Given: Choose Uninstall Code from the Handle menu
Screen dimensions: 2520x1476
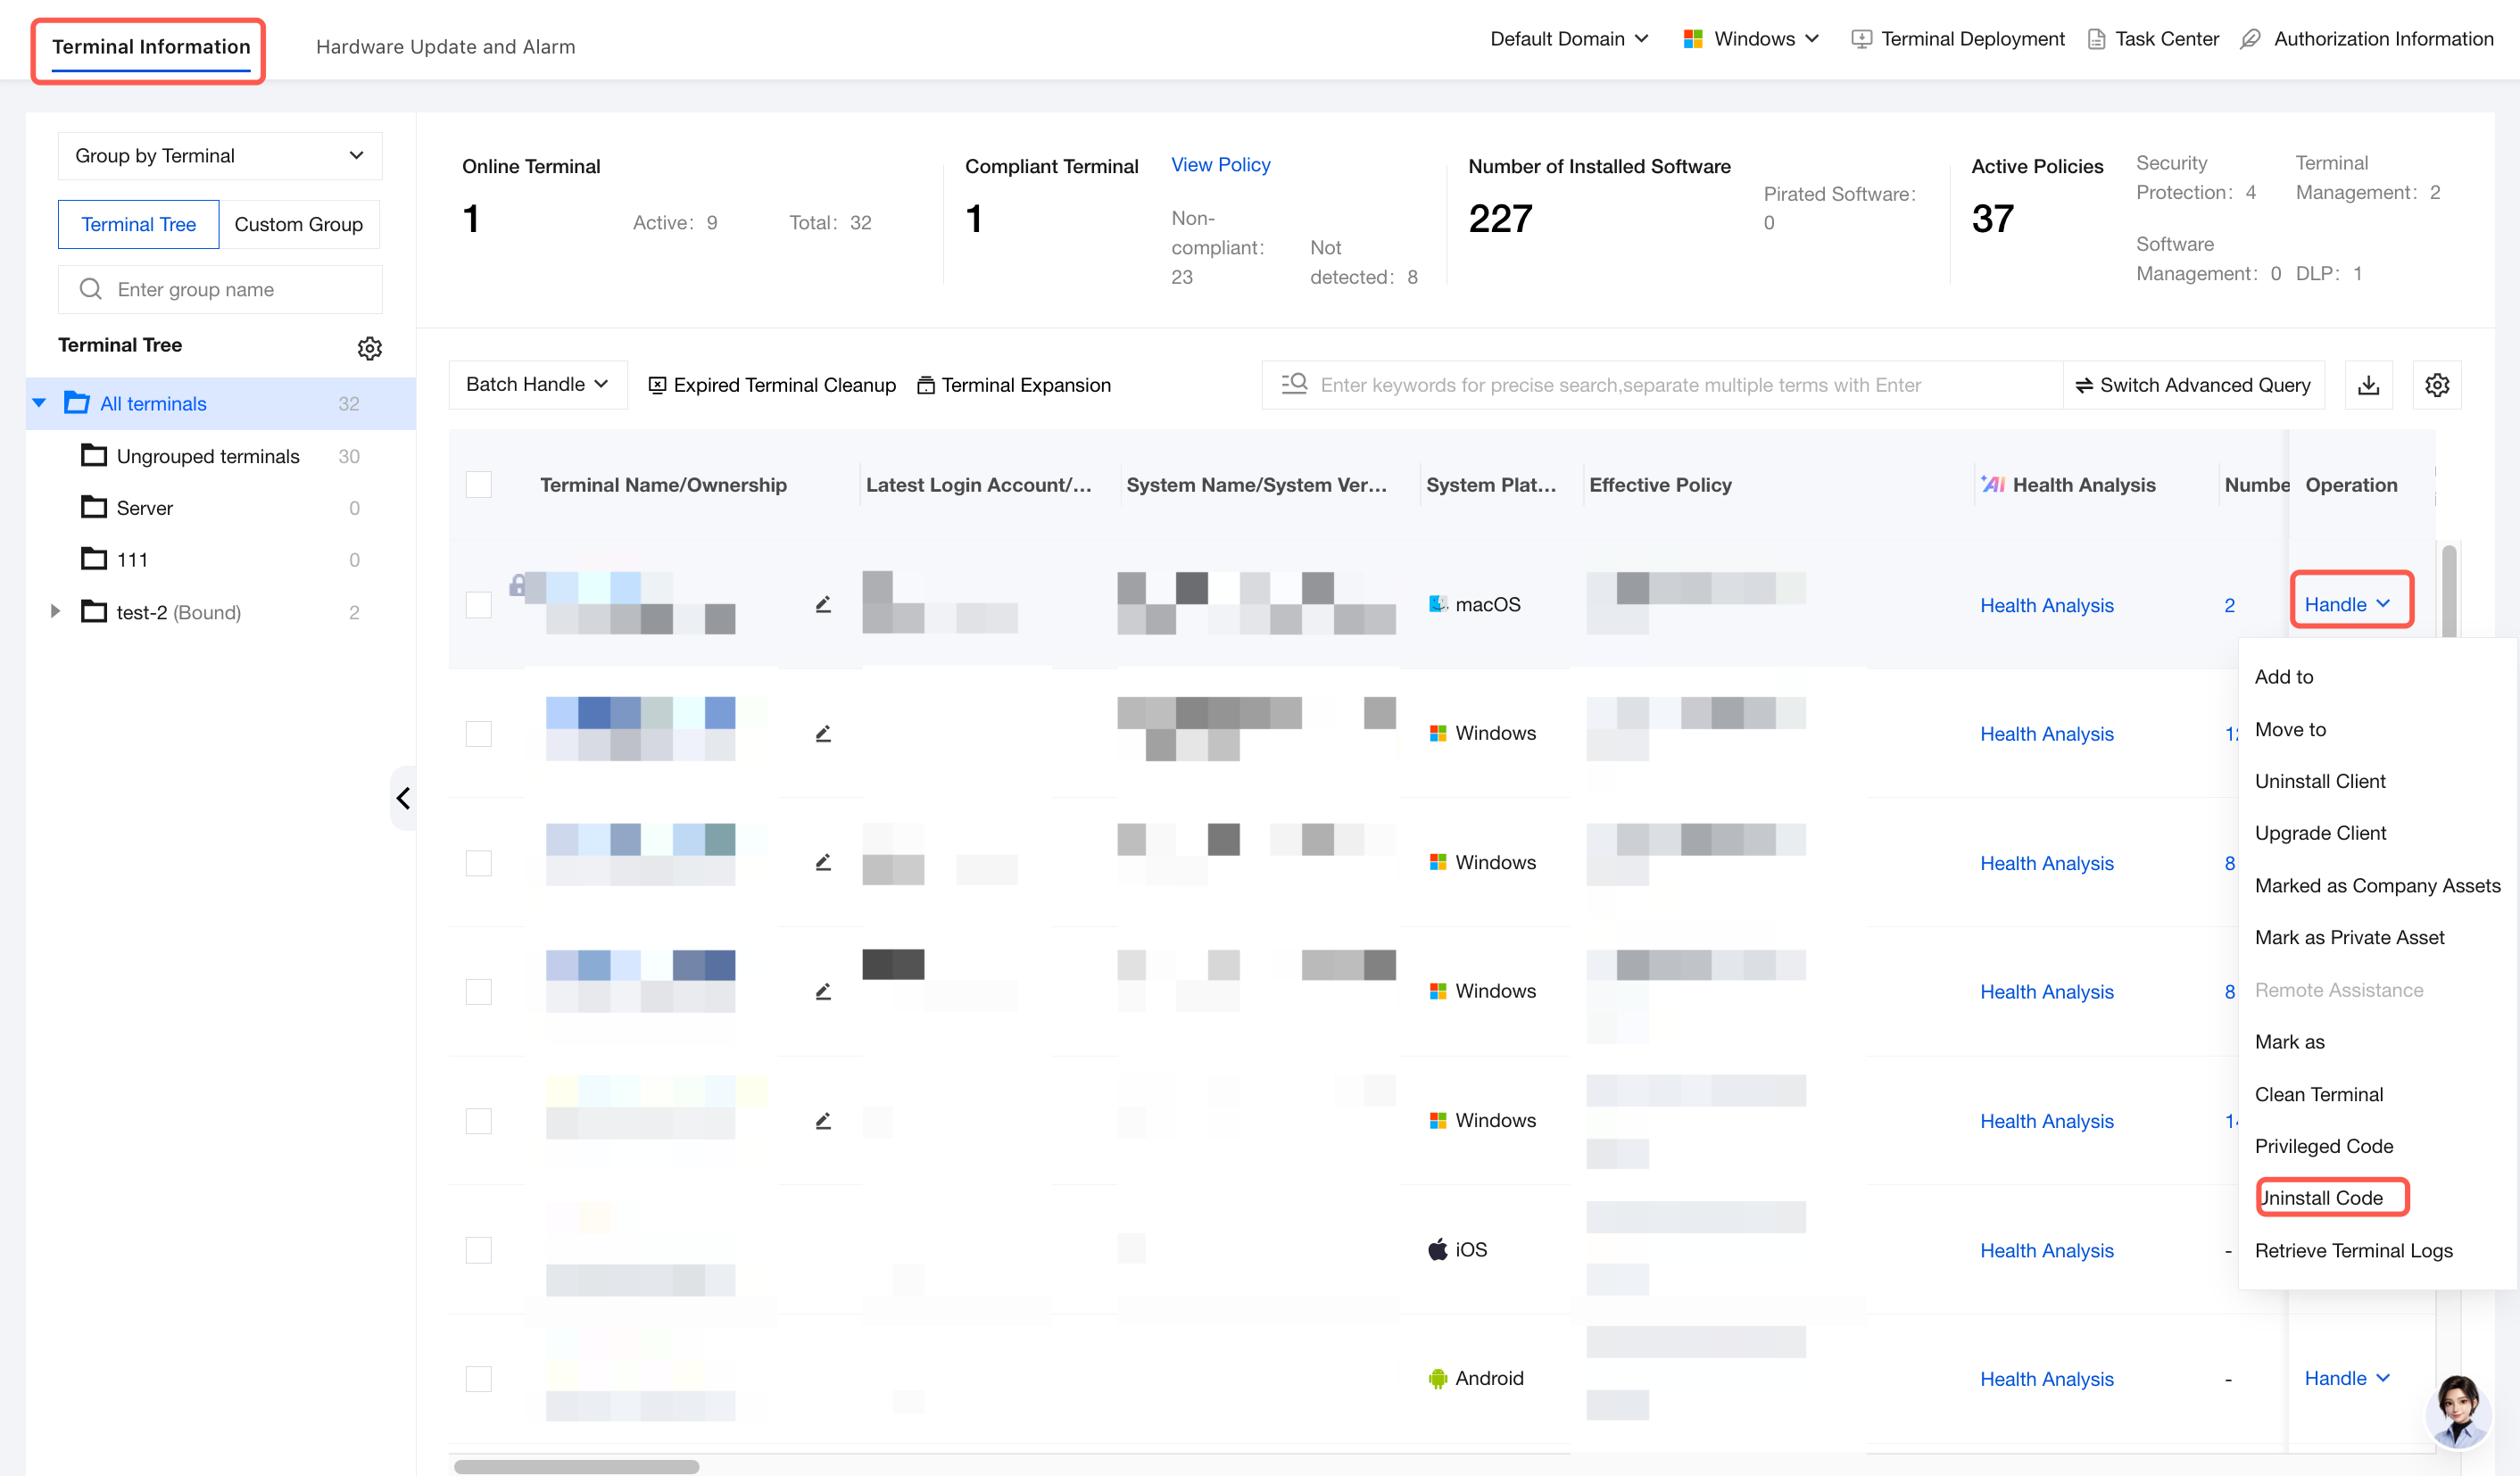Looking at the screenshot, I should point(2320,1197).
